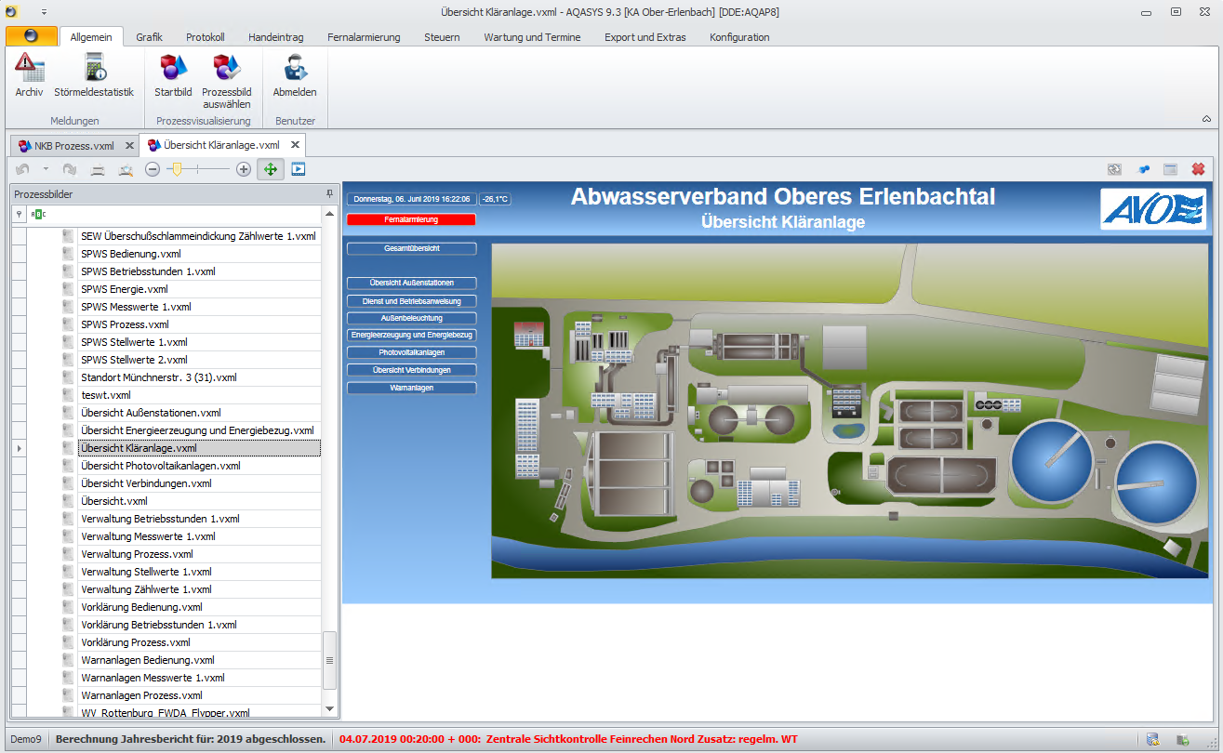
Task: Click the pin column icon in filter row
Action: [x=19, y=214]
